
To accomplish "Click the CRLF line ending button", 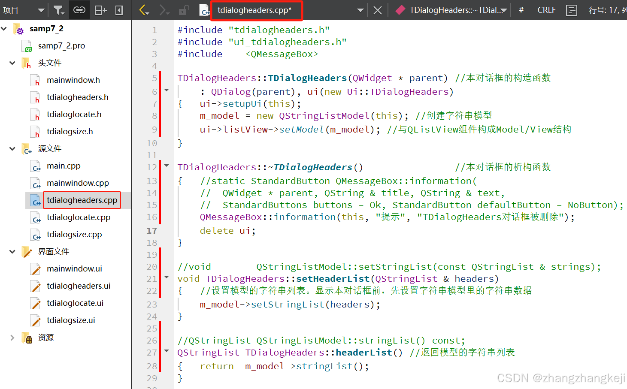I will tap(546, 10).
